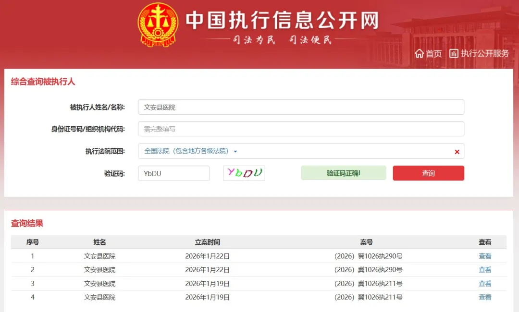519x312 pixels.
Task: Expand the 执行法院范围 dropdown arrow
Action: coord(235,151)
